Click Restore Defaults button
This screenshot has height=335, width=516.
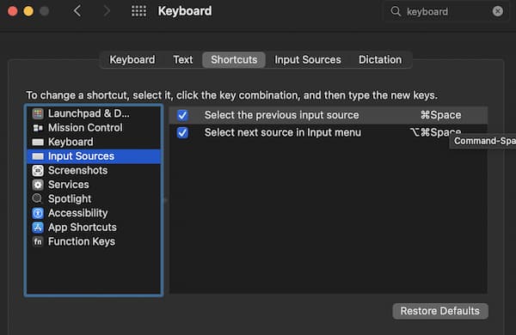pyautogui.click(x=440, y=311)
